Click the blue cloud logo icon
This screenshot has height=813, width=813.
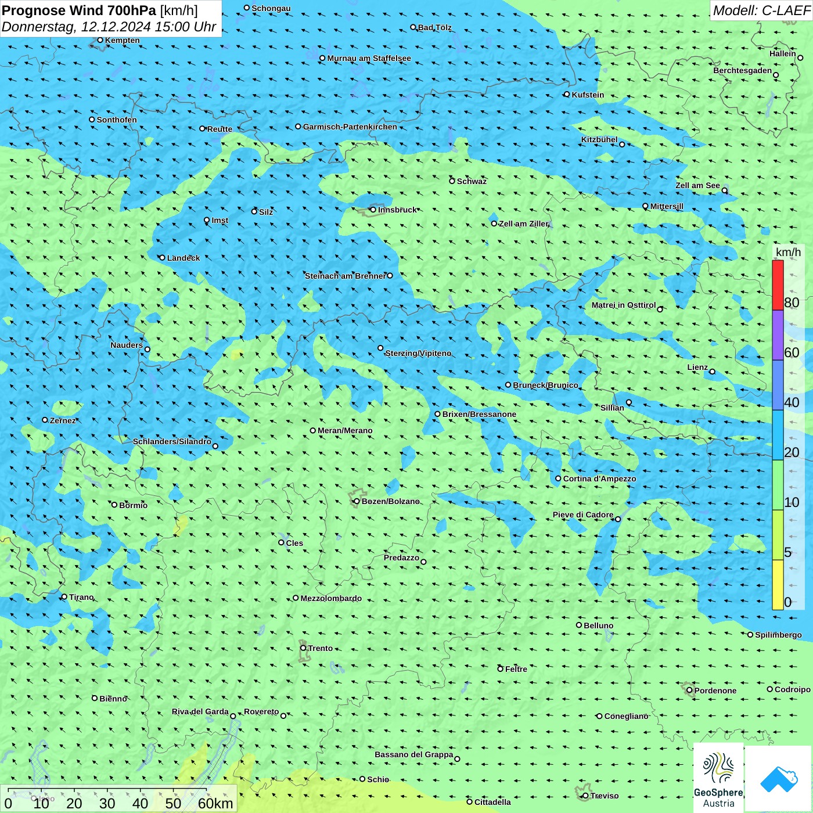[778, 779]
